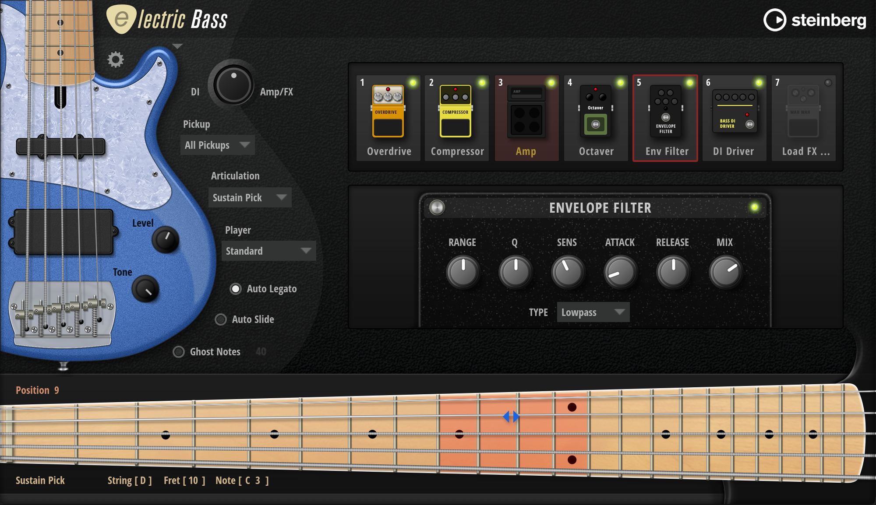Viewport: 876px width, 505px height.
Task: Click the Env Filter slot 5 label
Action: (667, 151)
